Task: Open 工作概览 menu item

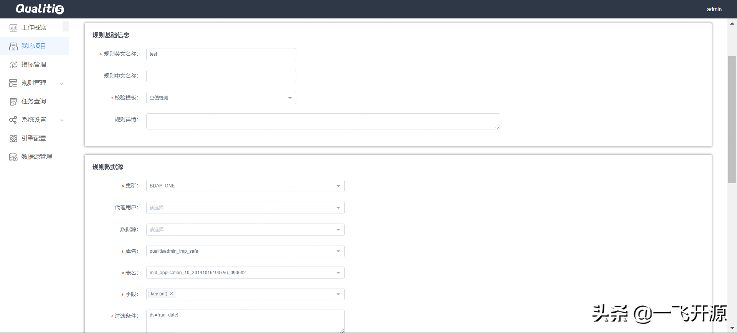Action: coord(34,28)
